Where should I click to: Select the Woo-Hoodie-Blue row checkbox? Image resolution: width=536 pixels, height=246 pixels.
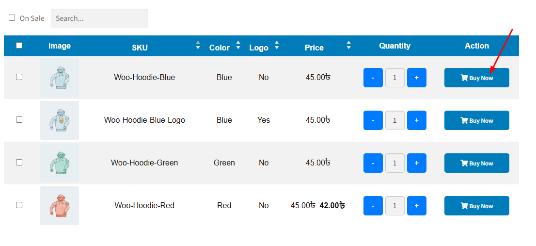pyautogui.click(x=19, y=77)
